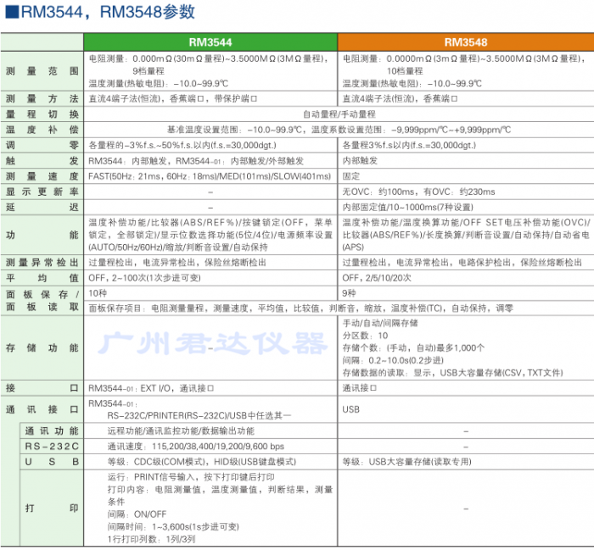Click the RM3548 trigger cell '内部触发'

pos(360,161)
